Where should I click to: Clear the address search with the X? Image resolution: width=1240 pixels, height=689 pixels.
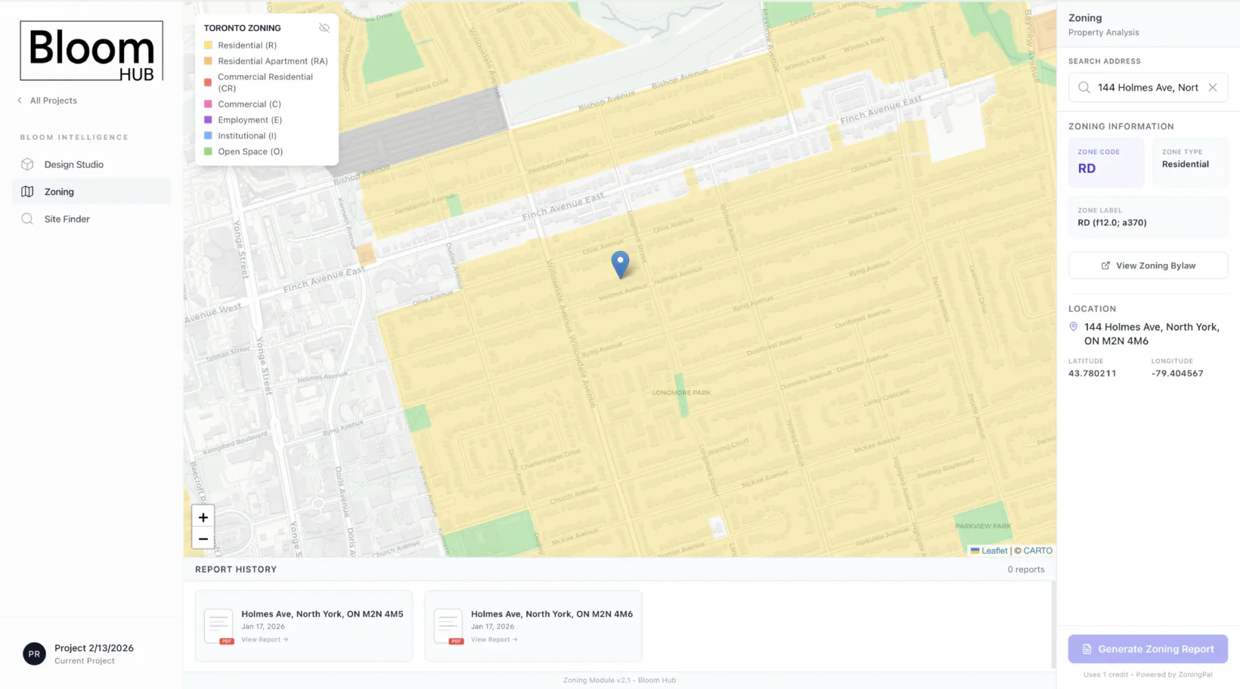click(1212, 88)
